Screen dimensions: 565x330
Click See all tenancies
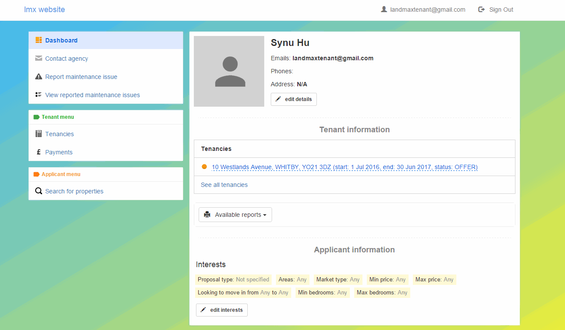tap(224, 184)
